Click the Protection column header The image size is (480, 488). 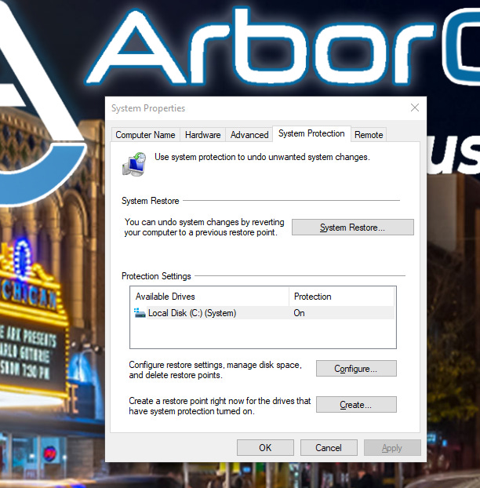[341, 297]
